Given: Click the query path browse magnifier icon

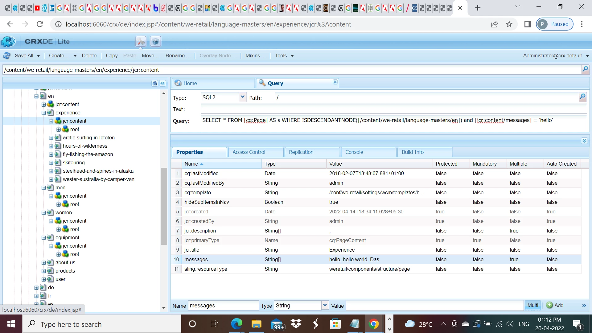Looking at the screenshot, I should point(582,97).
